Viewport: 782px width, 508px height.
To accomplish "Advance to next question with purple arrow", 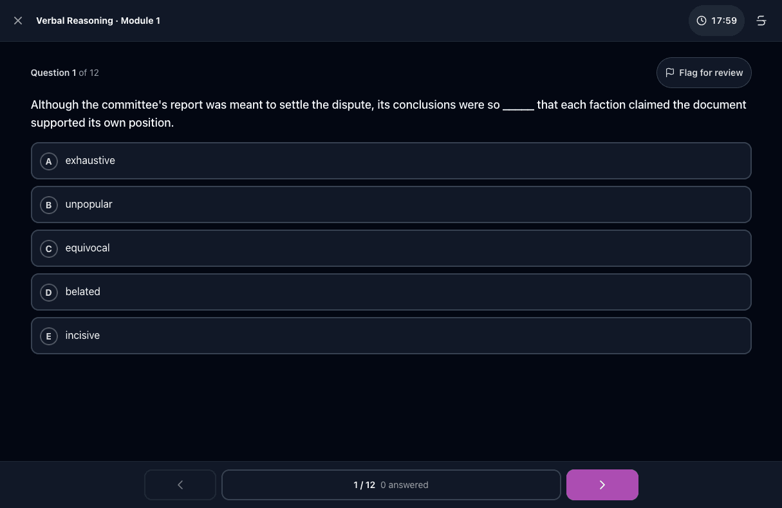I will point(602,485).
